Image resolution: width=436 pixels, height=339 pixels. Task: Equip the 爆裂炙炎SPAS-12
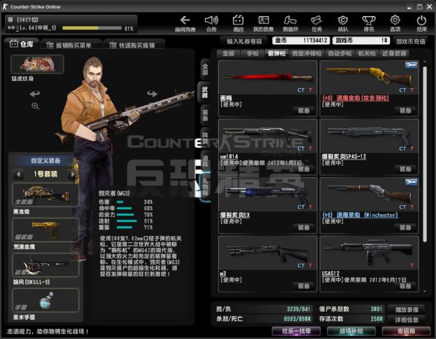click(405, 169)
